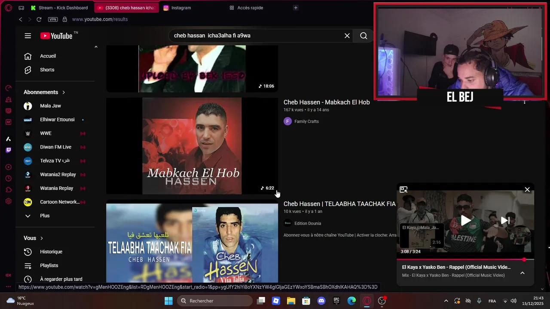Image resolution: width=550 pixels, height=309 pixels.
Task: Open the YouTube hamburger guide menu
Action: pos(28,36)
